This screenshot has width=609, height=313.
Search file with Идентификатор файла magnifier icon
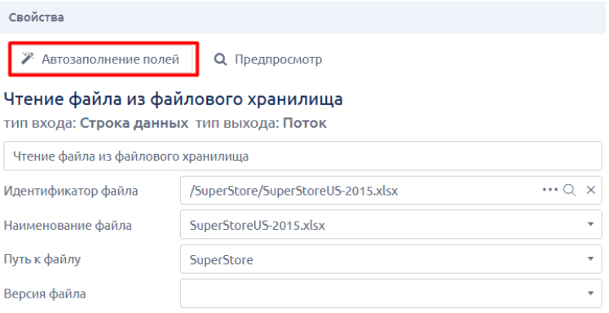570,190
